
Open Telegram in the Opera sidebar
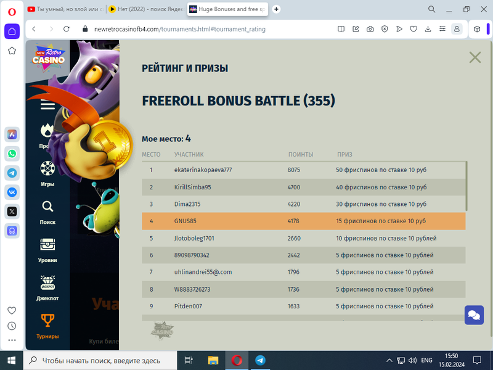[x=12, y=173]
